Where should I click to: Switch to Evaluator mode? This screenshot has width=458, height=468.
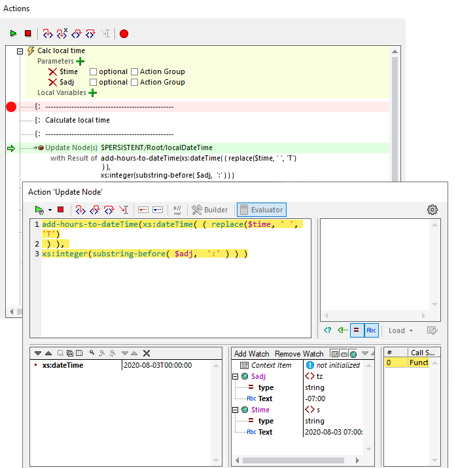(x=261, y=210)
